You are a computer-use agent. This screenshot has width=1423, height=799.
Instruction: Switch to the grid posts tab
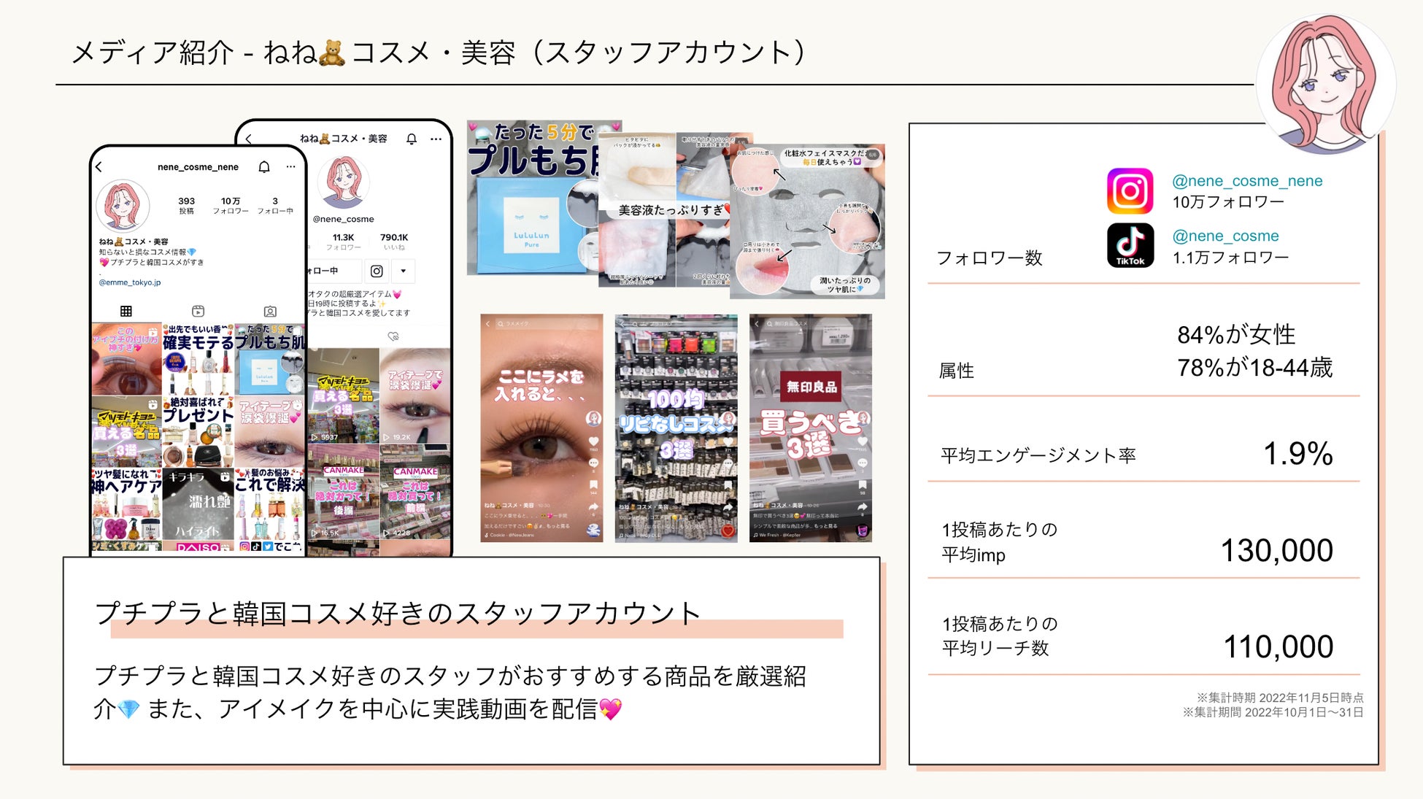126,312
